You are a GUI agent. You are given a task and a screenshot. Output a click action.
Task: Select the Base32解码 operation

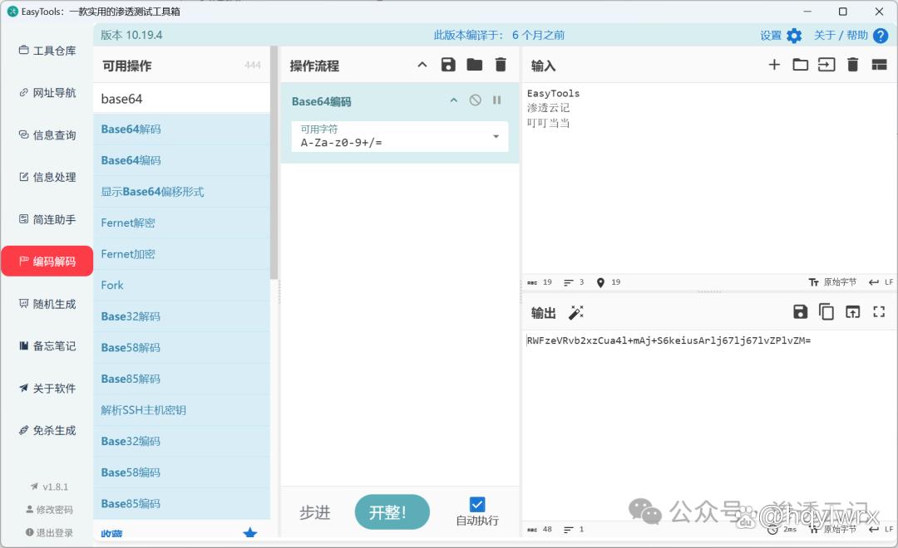pos(181,316)
